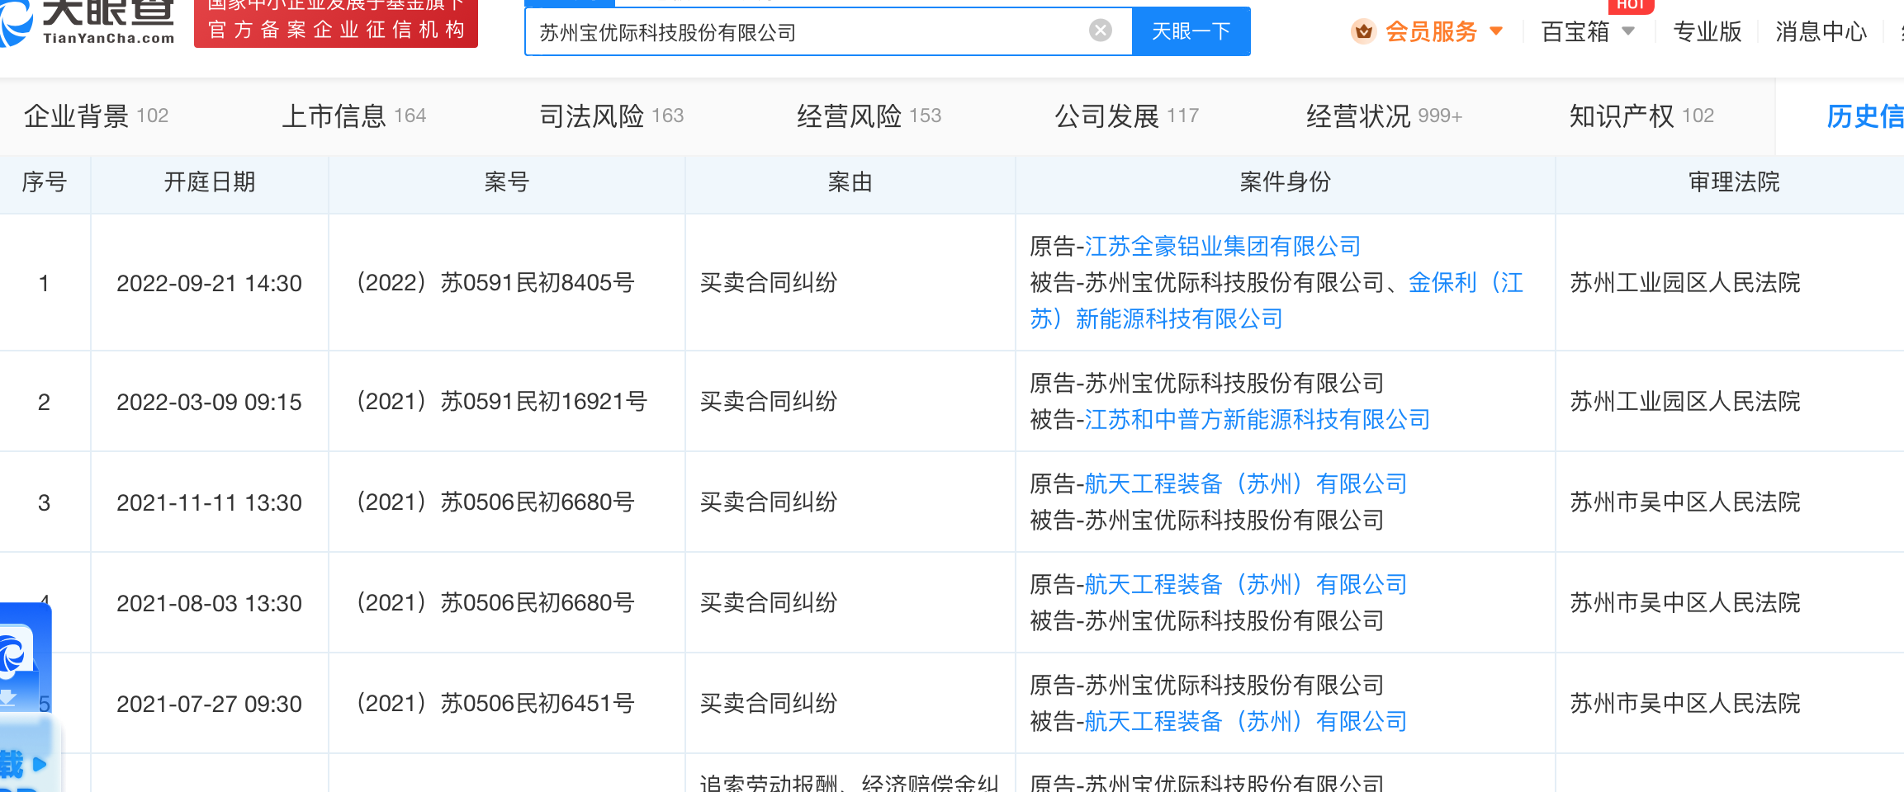Click serial number 1 in the first row
The image size is (1904, 792).
pyautogui.click(x=44, y=284)
